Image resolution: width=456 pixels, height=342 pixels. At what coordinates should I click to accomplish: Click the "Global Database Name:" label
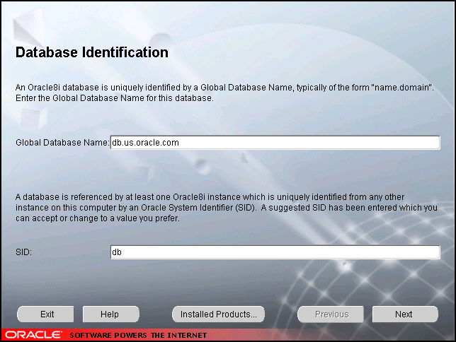pos(62,143)
